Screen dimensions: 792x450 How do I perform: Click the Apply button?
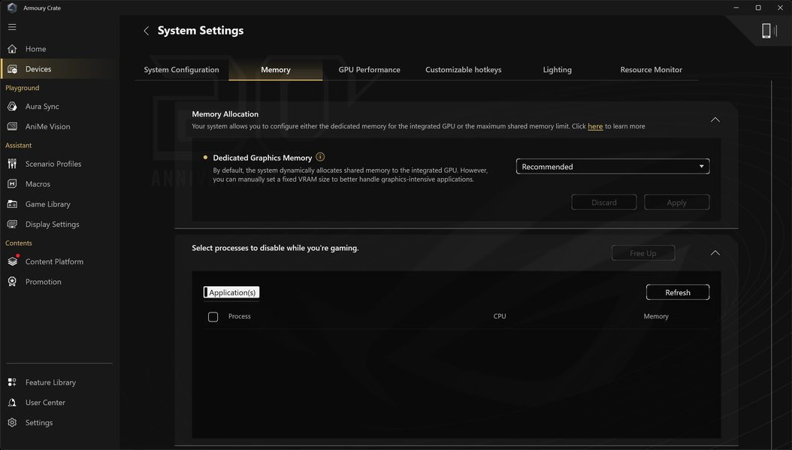(x=676, y=203)
